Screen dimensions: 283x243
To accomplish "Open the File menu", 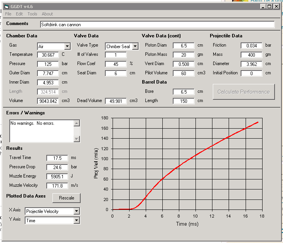I will point(8,14).
